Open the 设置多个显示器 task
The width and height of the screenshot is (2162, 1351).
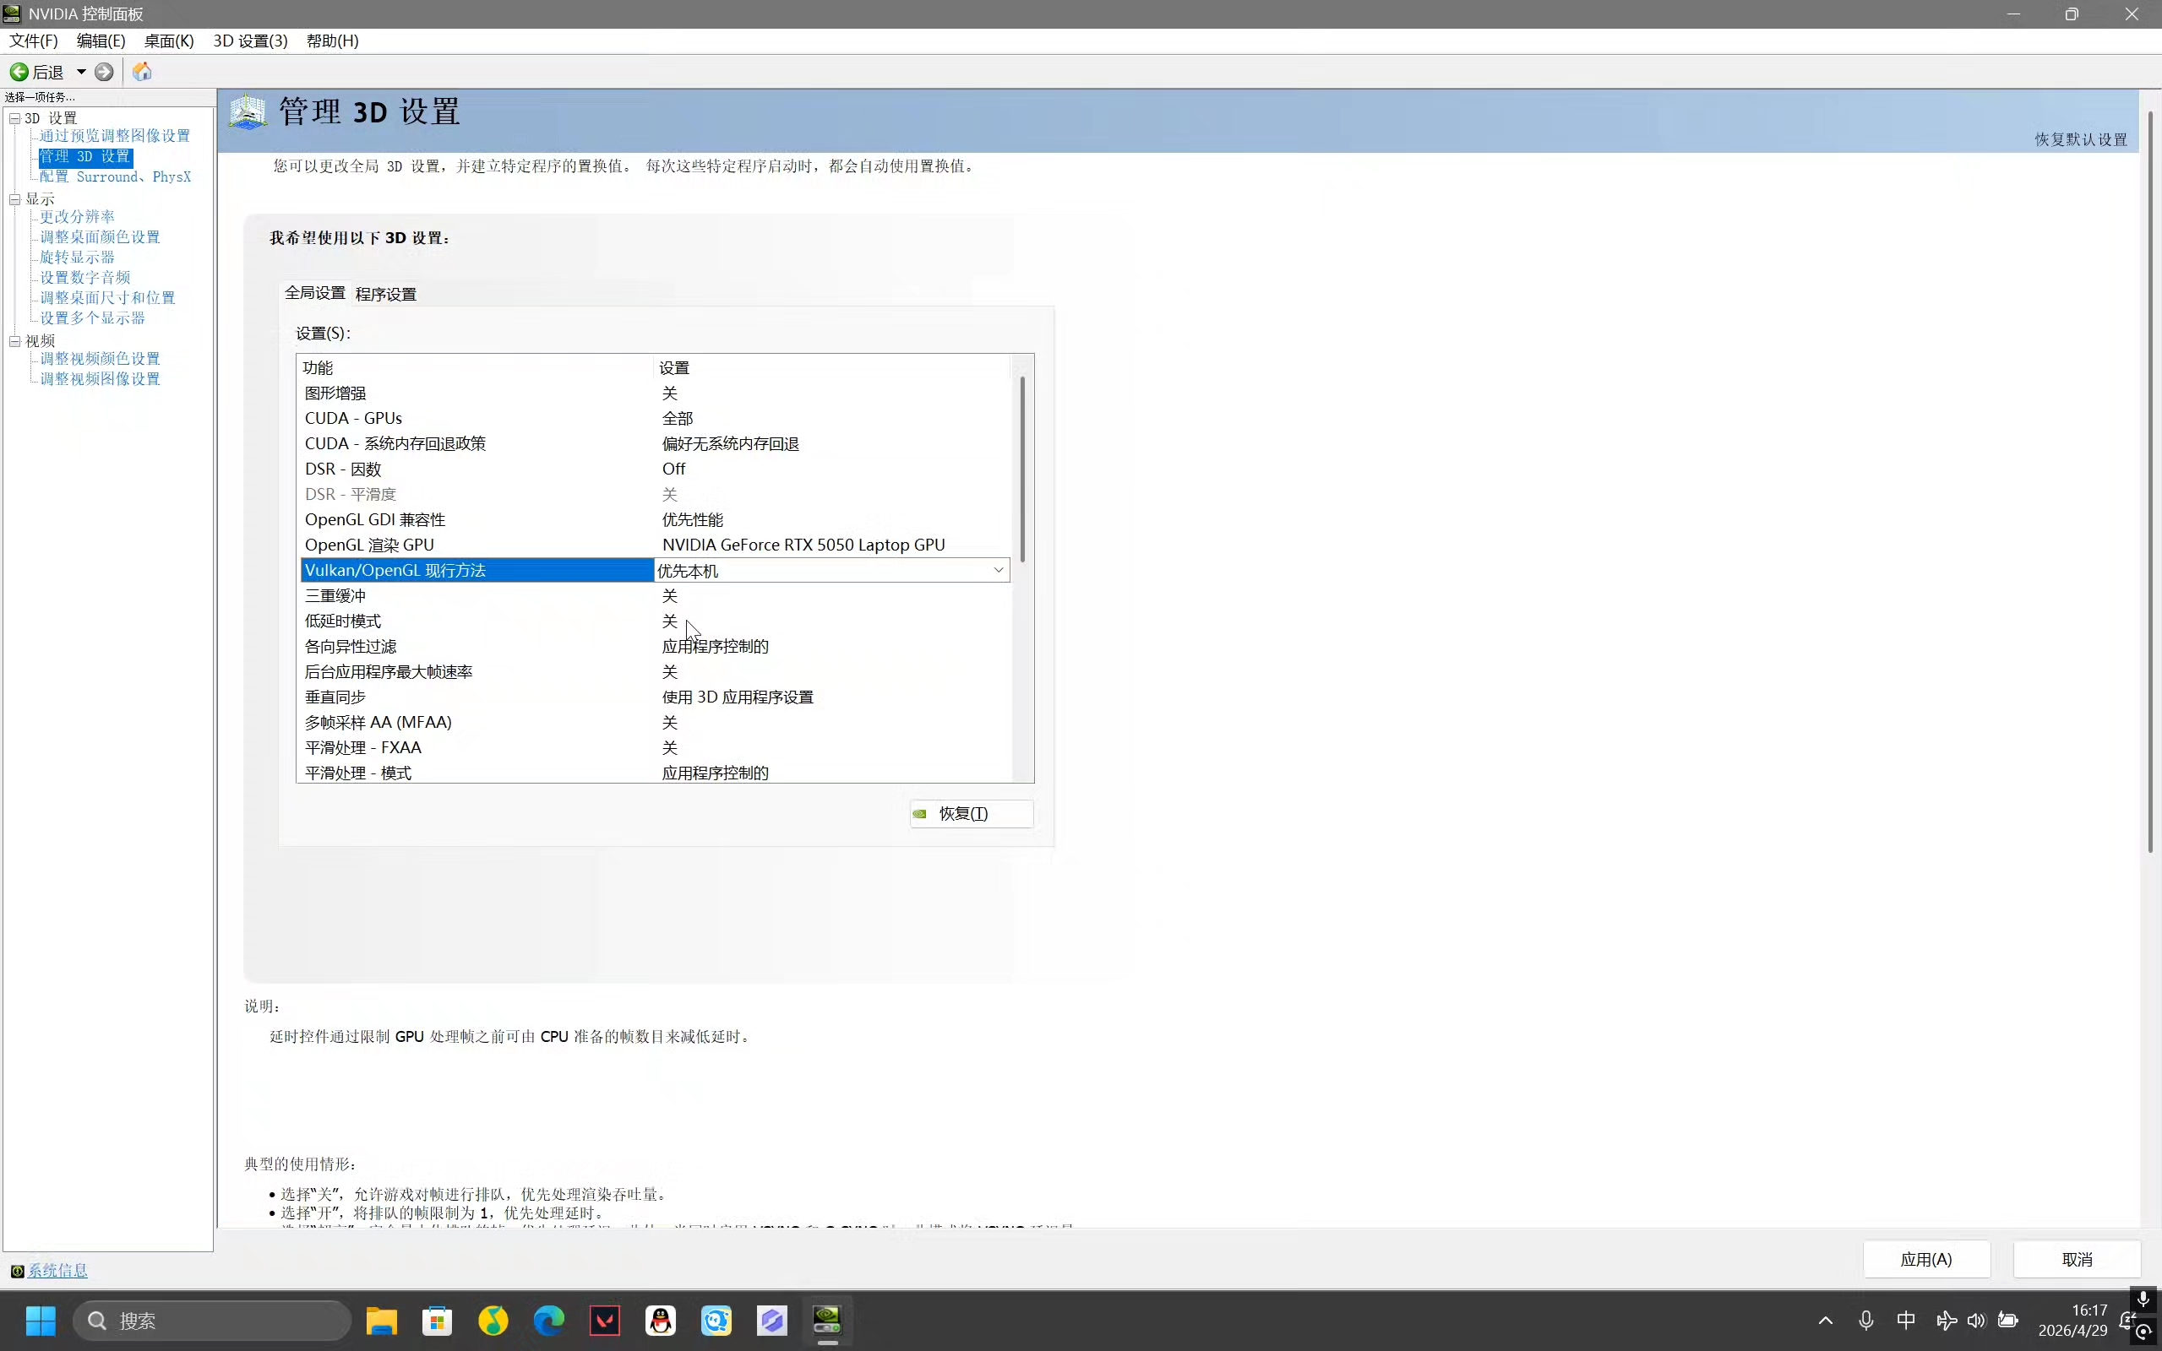[x=92, y=318]
